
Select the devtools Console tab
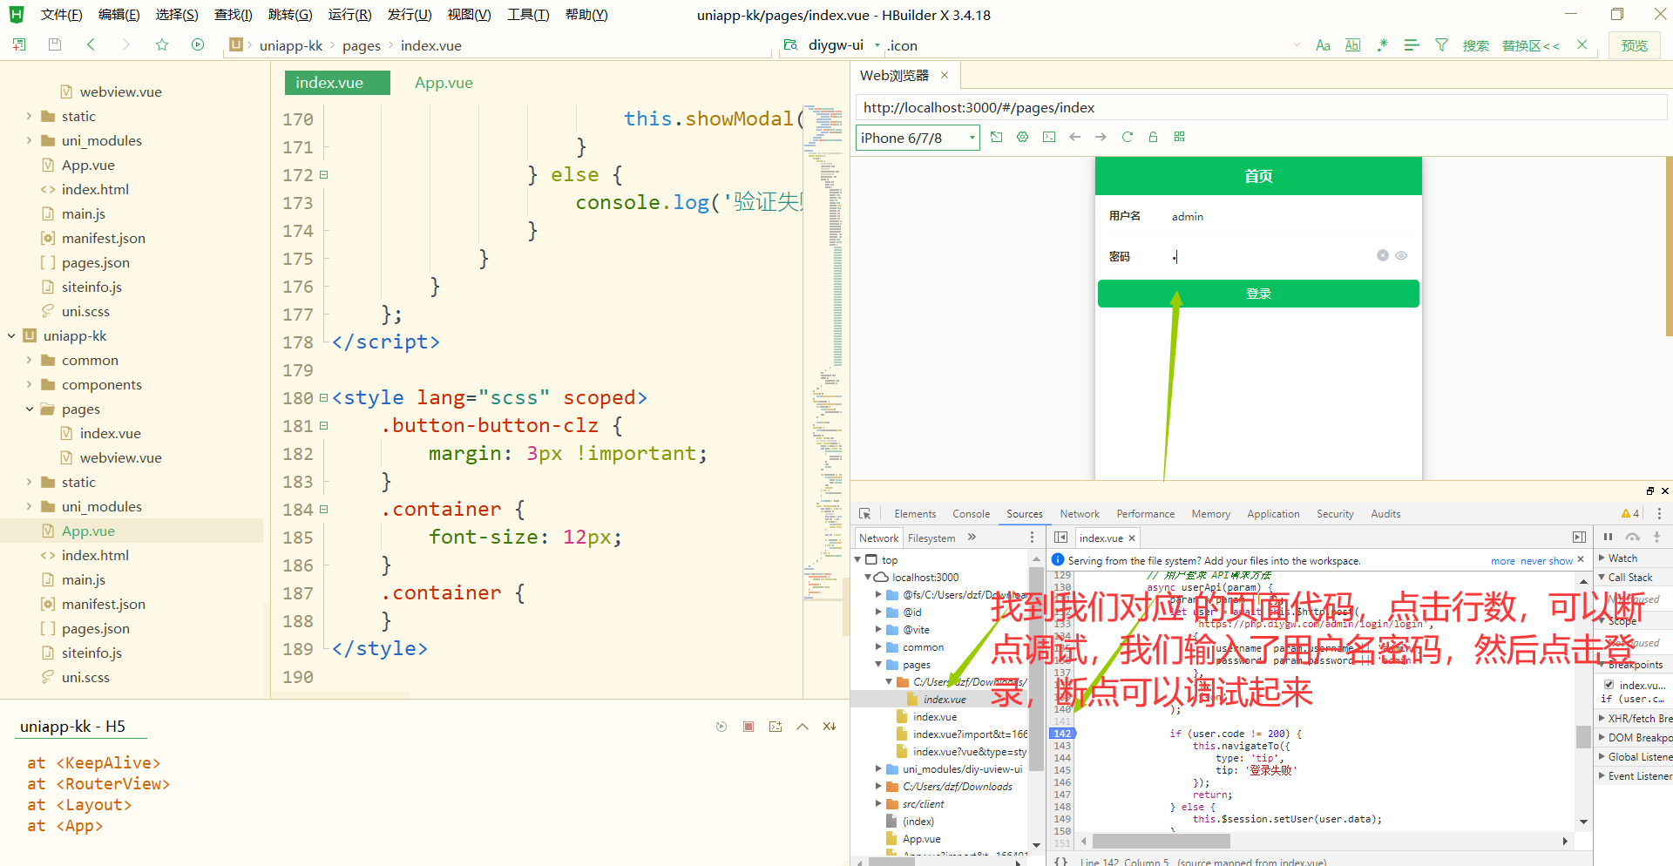(971, 514)
